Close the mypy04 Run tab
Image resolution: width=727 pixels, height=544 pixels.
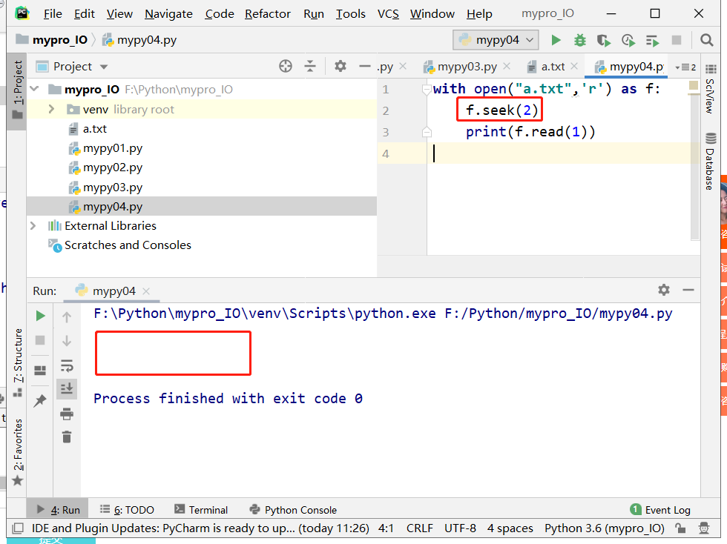point(146,291)
